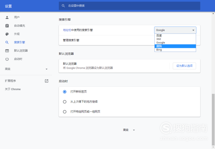215x149 pixels.
Task: Go to 搜索引擎 section in the sidebar
Action: (x=20, y=42)
